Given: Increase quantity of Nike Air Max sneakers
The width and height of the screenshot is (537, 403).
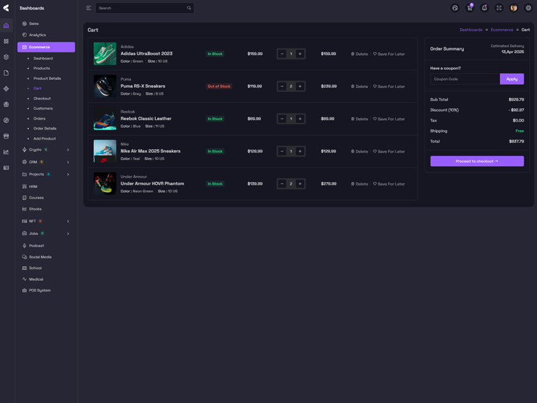Looking at the screenshot, I should pyautogui.click(x=300, y=151).
